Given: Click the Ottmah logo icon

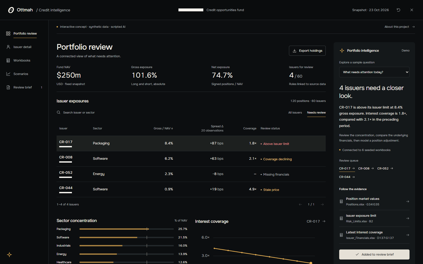Looking at the screenshot, I should [11, 10].
